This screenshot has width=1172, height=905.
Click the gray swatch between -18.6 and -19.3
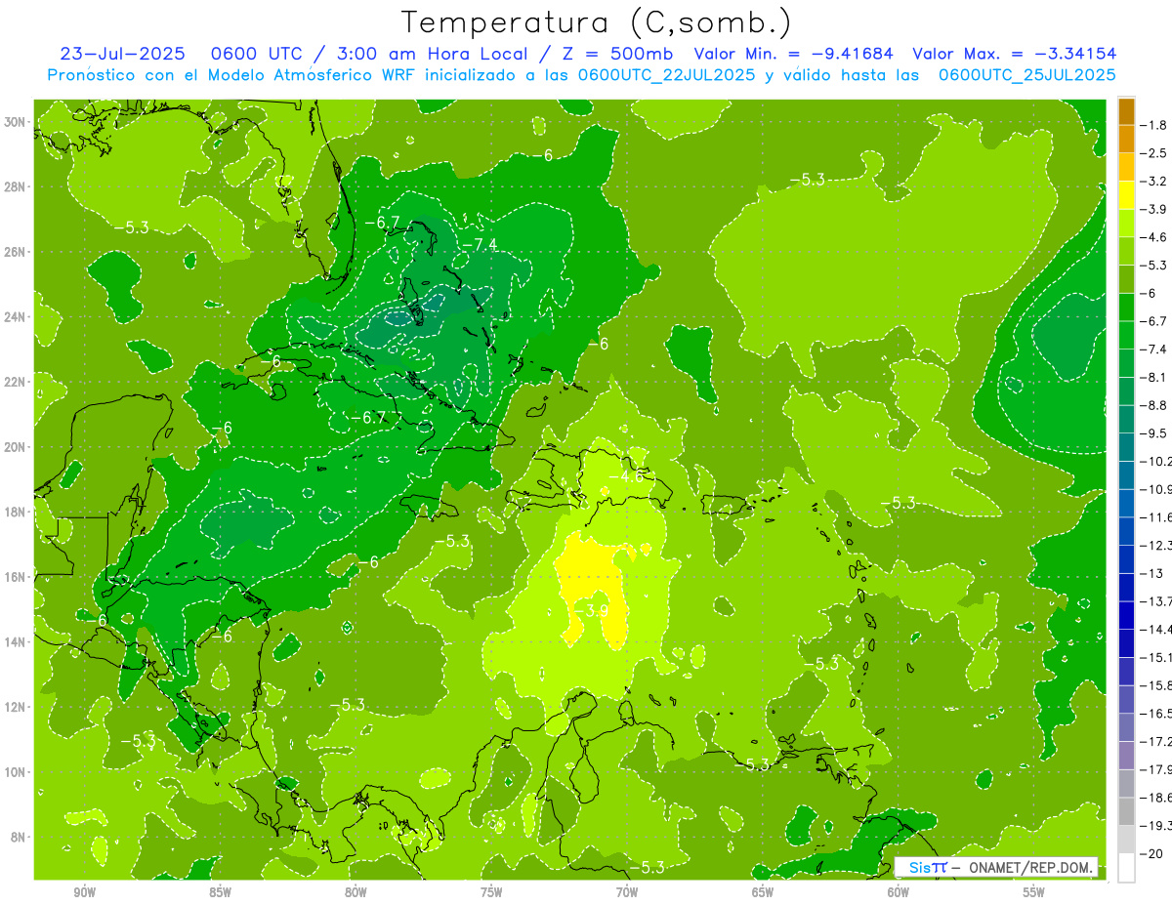tap(1126, 811)
